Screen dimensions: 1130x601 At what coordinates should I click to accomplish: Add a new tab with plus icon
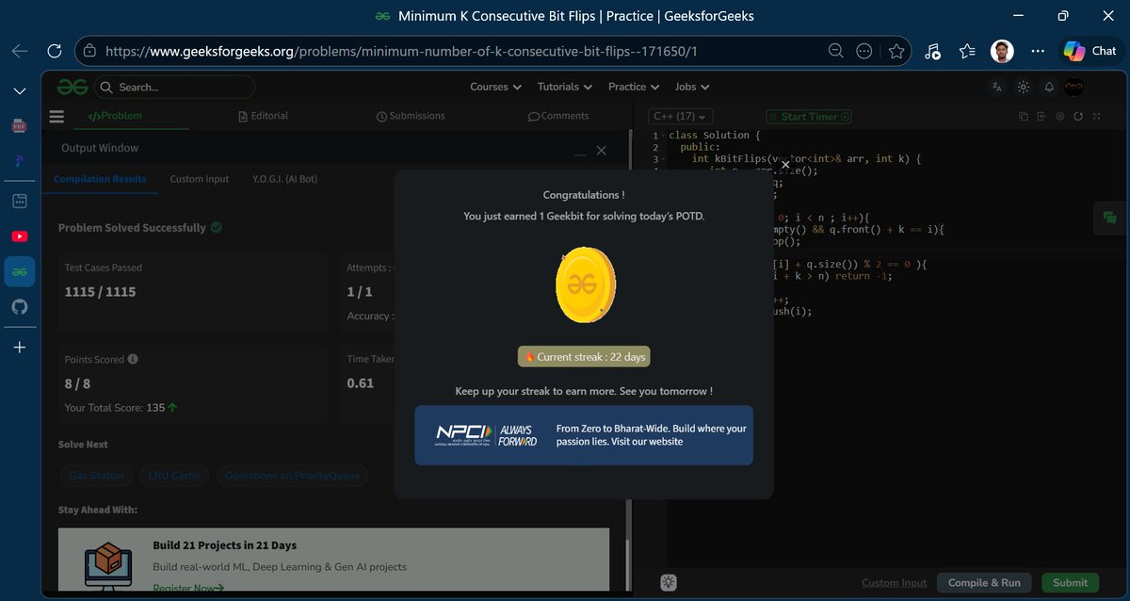pos(20,348)
